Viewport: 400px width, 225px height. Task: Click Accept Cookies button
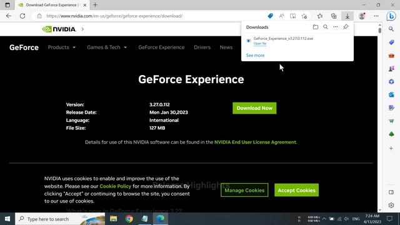296,190
